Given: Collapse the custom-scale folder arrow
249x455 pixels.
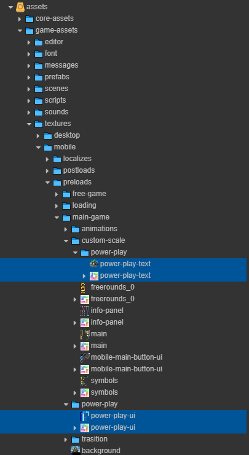Looking at the screenshot, I should 66,241.
